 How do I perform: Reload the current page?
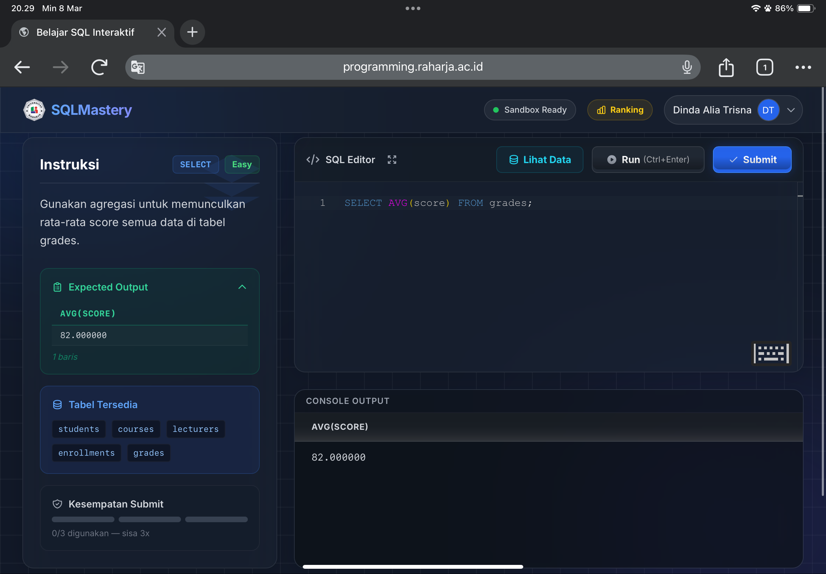(99, 67)
